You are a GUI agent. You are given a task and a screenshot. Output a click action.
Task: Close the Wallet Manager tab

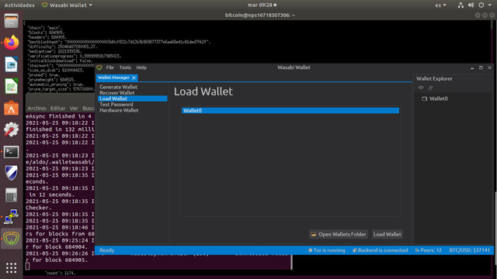tap(134, 77)
